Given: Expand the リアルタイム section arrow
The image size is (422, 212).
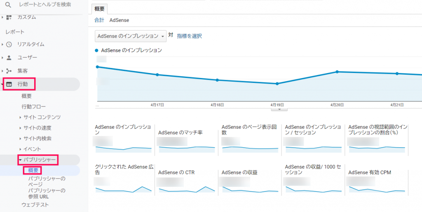Looking at the screenshot, I should [2, 45].
